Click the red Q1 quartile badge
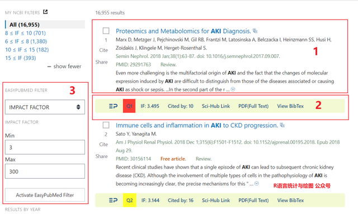This screenshot has height=214, width=358. pyautogui.click(x=129, y=106)
